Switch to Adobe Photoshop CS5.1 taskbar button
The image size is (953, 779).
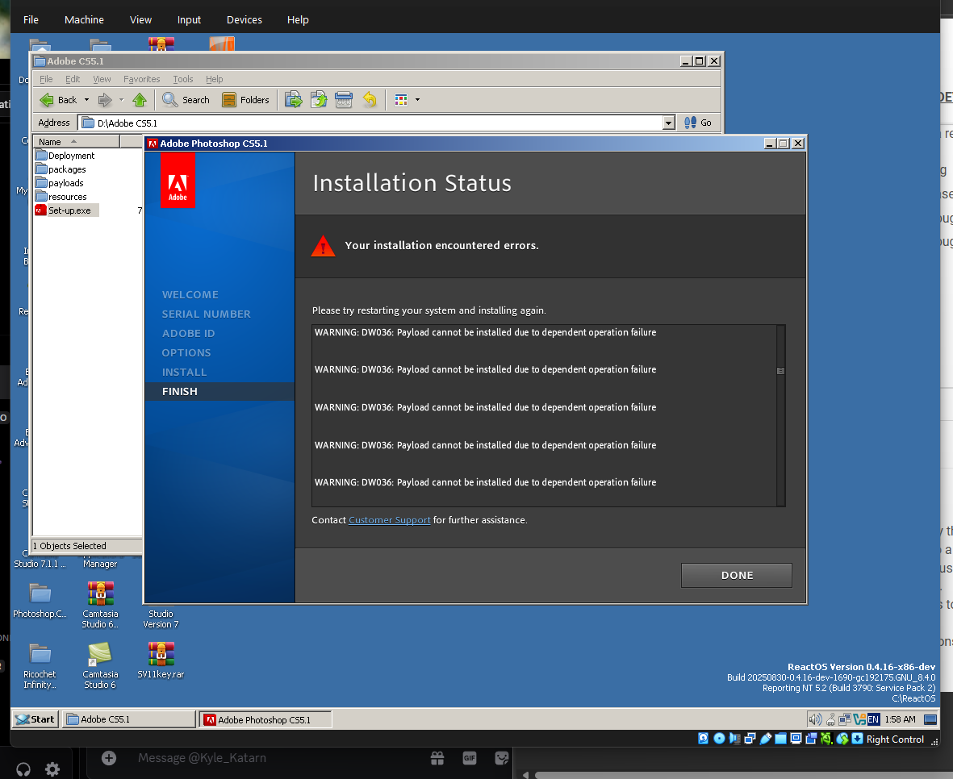[266, 719]
